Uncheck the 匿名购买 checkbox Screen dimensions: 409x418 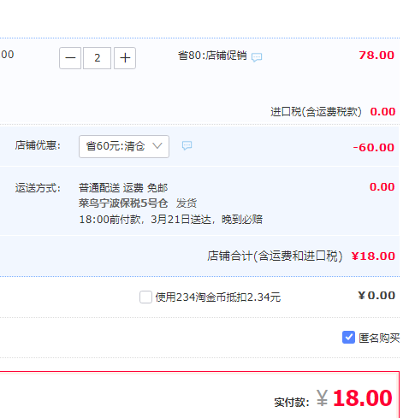click(x=348, y=338)
